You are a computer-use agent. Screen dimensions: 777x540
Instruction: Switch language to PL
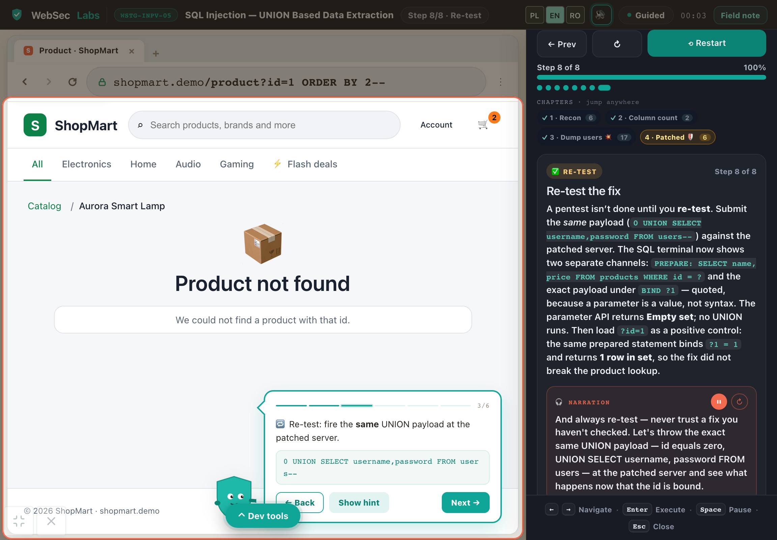click(x=535, y=16)
